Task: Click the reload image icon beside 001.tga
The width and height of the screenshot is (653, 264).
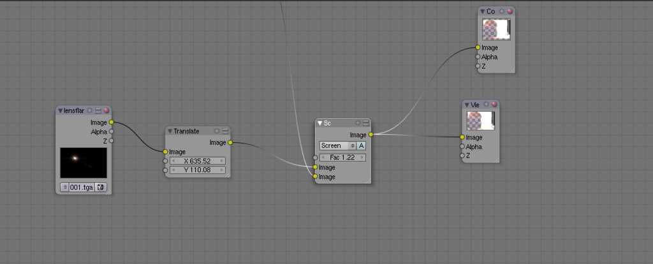Action: coord(101,187)
